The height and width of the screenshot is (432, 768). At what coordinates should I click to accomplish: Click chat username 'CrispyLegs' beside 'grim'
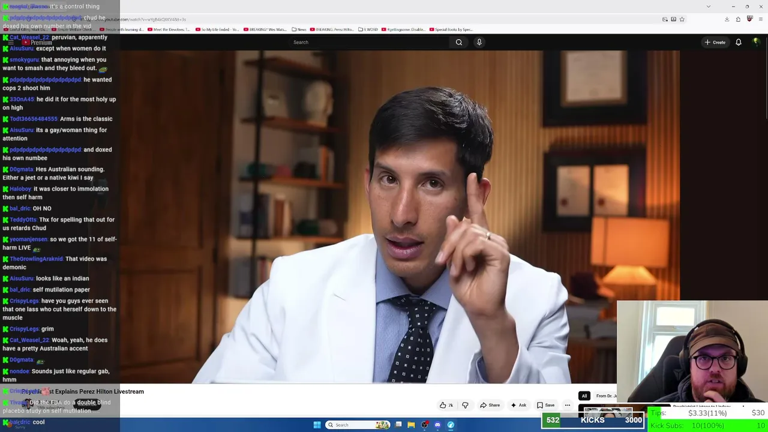[24, 329]
